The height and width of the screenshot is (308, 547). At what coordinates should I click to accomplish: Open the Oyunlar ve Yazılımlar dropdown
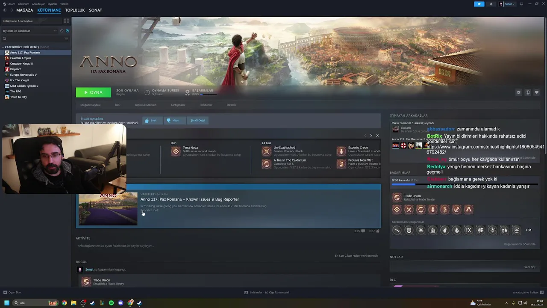(x=29, y=31)
